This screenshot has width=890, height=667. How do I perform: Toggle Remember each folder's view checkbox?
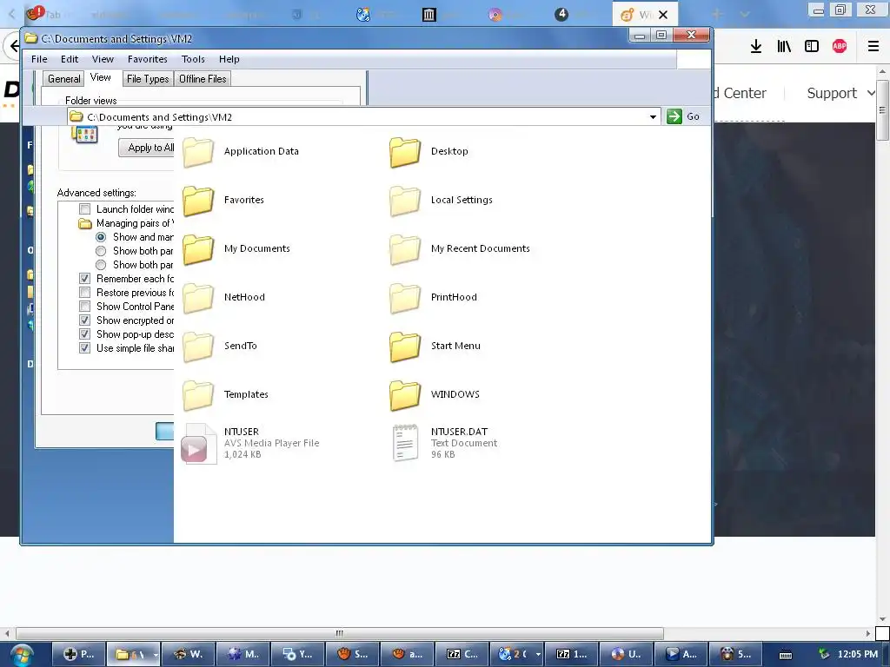[84, 279]
